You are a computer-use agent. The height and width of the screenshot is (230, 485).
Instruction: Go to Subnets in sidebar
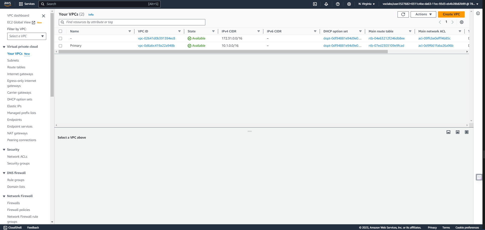13,61
